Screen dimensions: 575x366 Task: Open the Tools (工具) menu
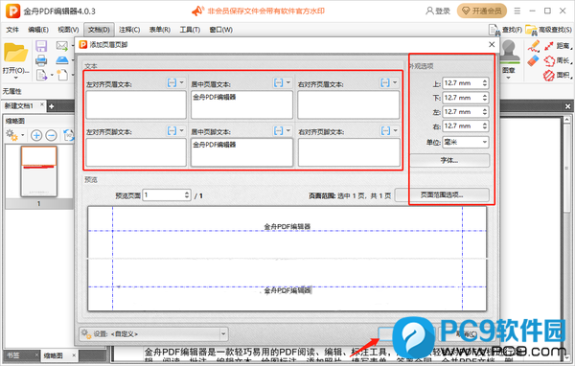pos(190,30)
